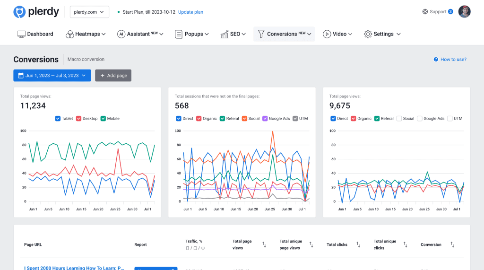Uncheck Tablet in first chart legend
Screen dimensions: 484x270
click(x=58, y=118)
